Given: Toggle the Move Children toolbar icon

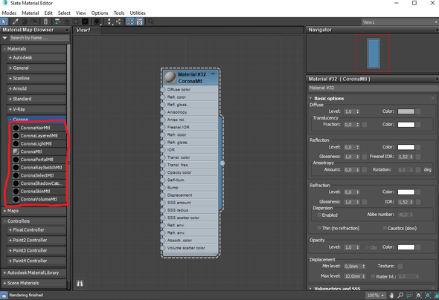Looking at the screenshot, I should pyautogui.click(x=57, y=22).
